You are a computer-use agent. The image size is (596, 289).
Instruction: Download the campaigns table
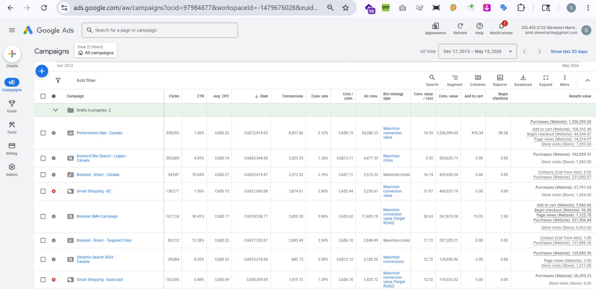(x=523, y=80)
